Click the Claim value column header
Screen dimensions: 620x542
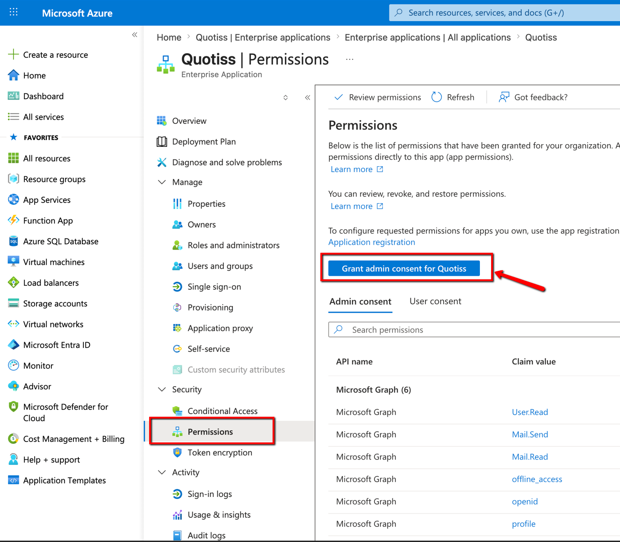[x=533, y=361]
